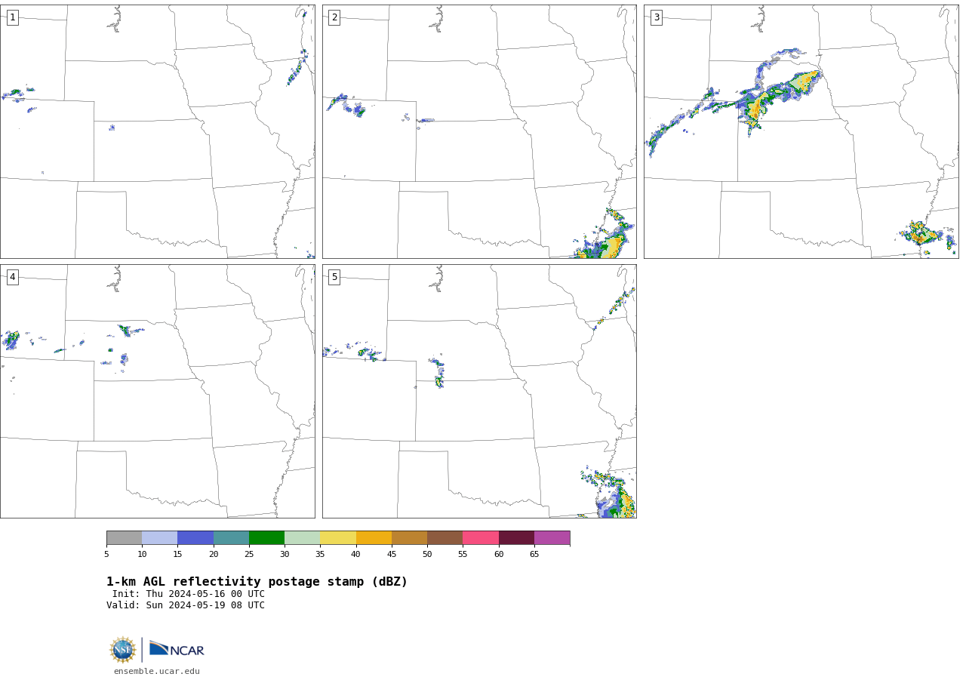This screenshot has width=966, height=680.
Task: Select the light blue 10-15 dBZ swatch
Action: coord(160,538)
